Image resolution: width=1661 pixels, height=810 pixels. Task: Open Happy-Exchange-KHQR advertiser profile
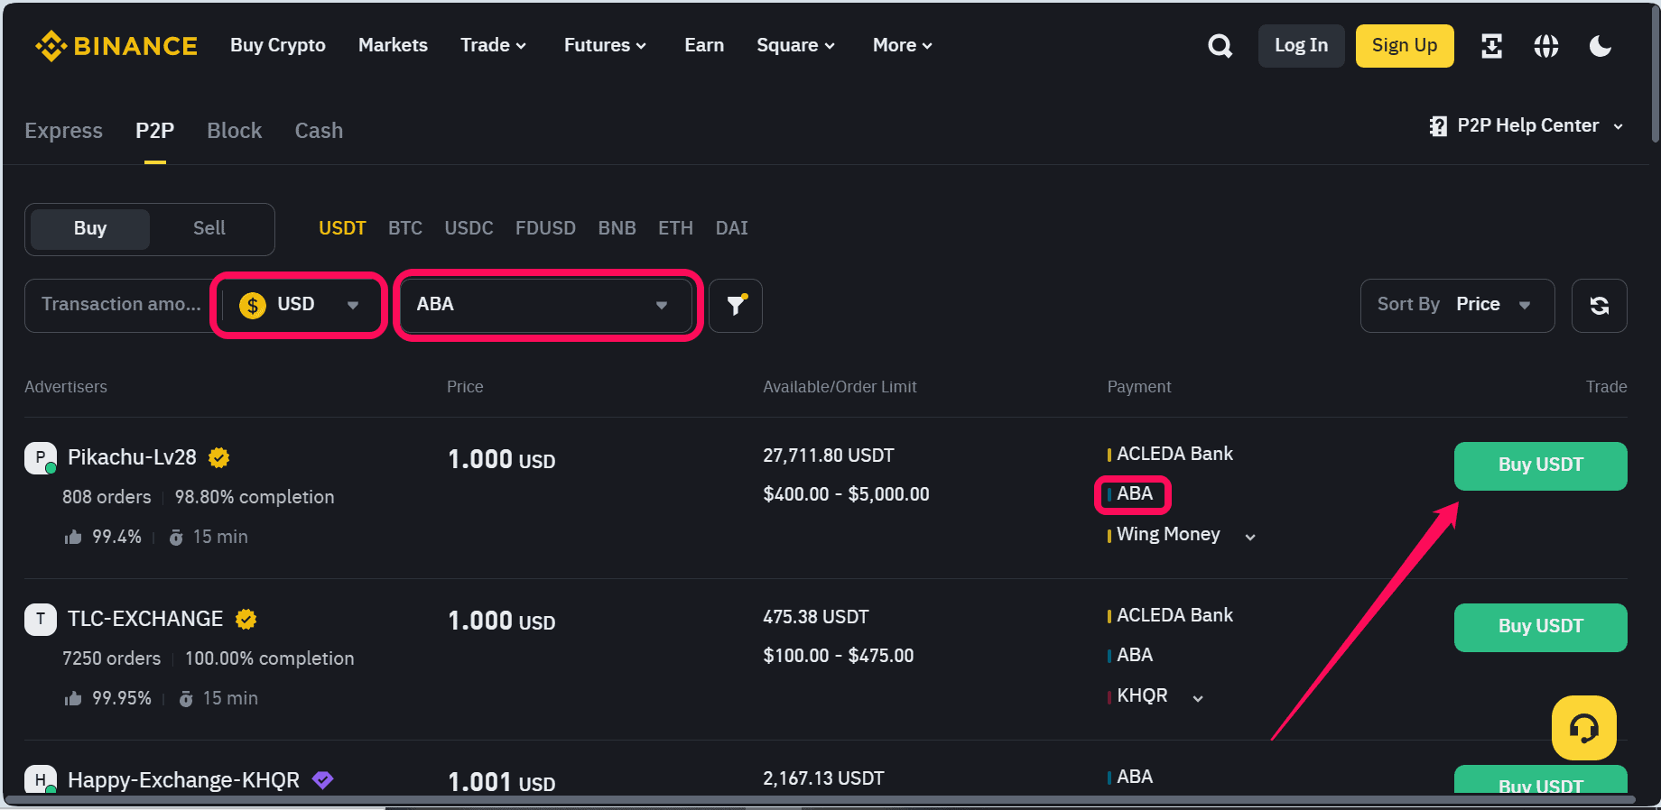183,780
